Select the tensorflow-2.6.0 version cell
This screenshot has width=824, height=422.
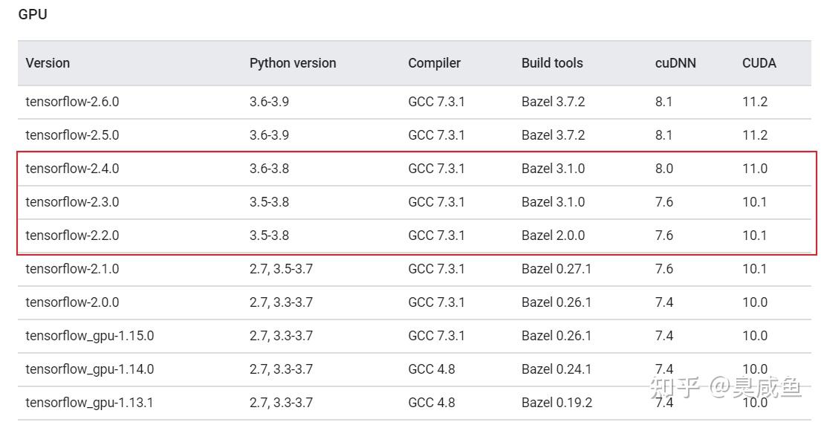(x=72, y=102)
